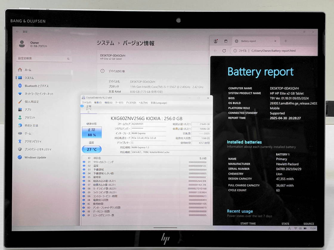Click System breadcrumb in Settings header

pos(106,43)
